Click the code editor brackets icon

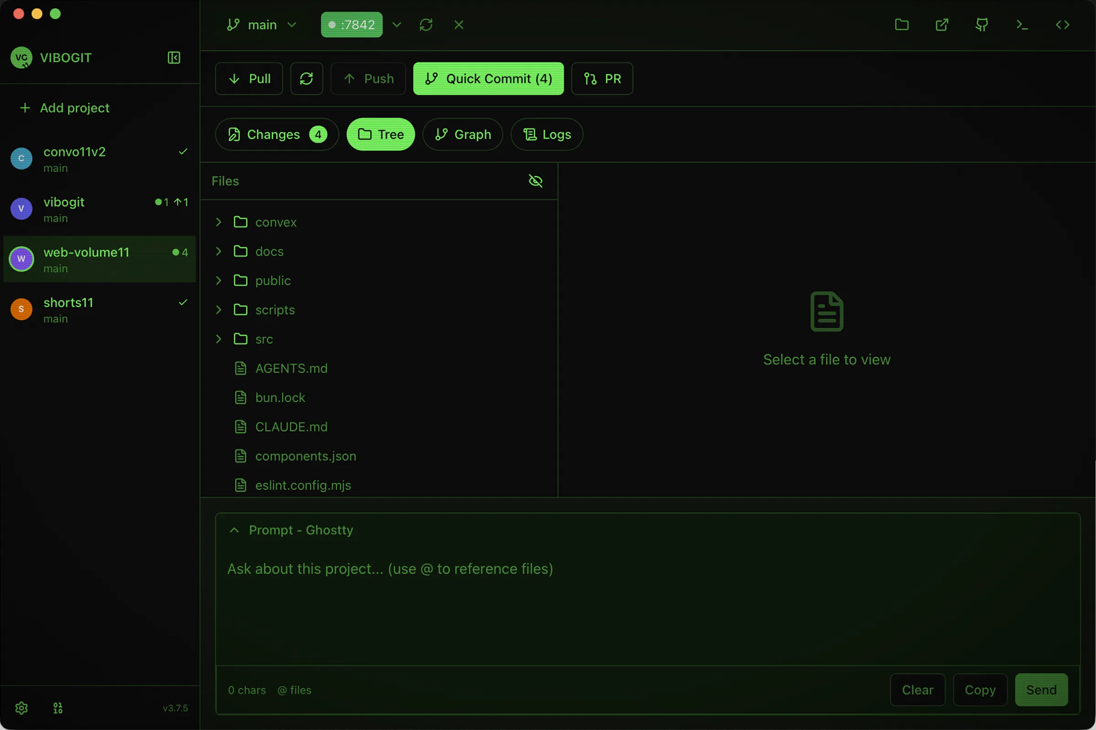pyautogui.click(x=1062, y=25)
